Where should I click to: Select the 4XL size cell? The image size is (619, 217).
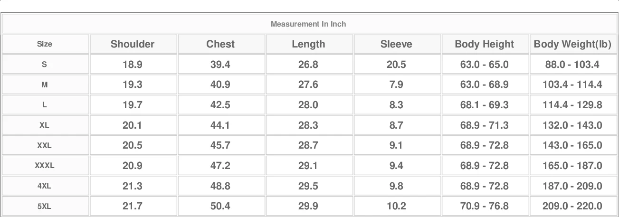coord(45,186)
